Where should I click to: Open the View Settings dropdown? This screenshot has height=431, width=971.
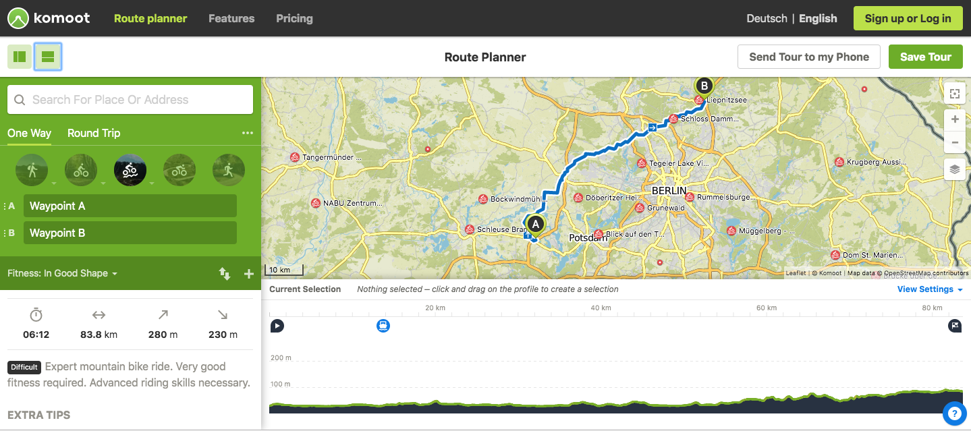tap(930, 289)
